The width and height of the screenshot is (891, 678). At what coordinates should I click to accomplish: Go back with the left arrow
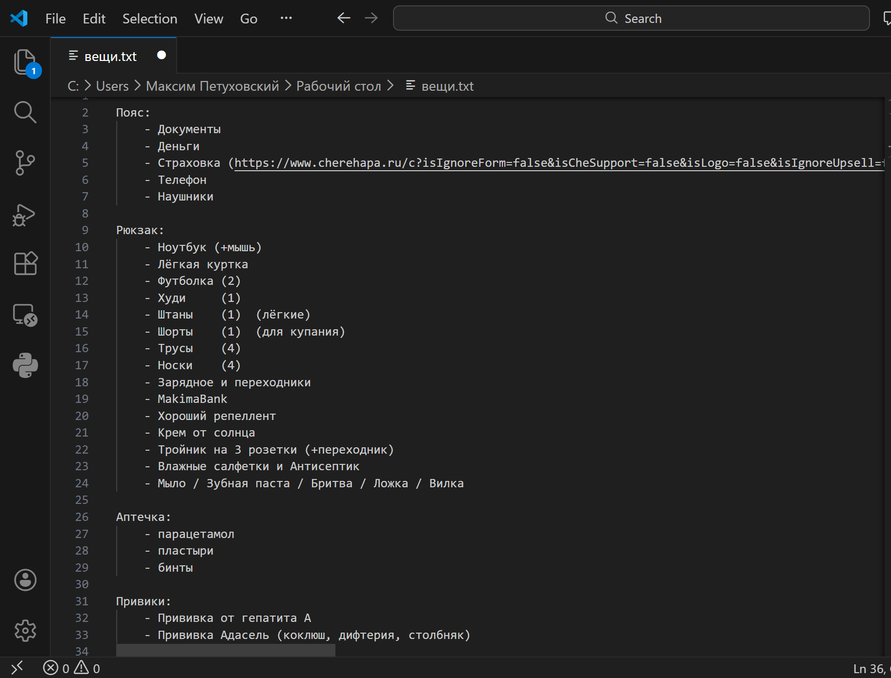(344, 19)
